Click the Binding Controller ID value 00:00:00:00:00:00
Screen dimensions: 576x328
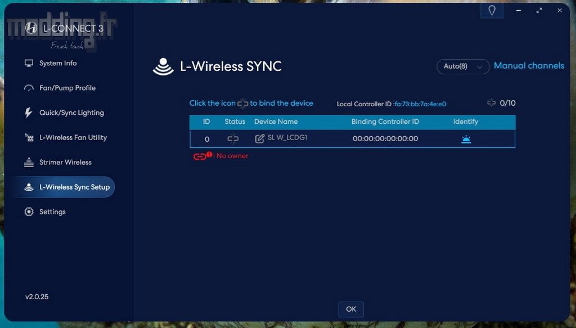tap(385, 139)
